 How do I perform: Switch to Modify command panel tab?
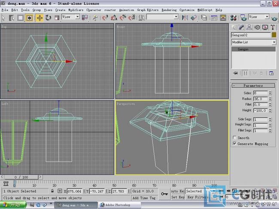tap(242, 27)
